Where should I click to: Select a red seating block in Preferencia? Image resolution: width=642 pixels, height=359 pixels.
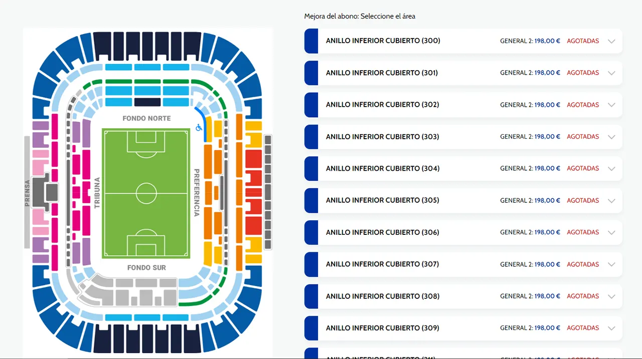click(253, 159)
